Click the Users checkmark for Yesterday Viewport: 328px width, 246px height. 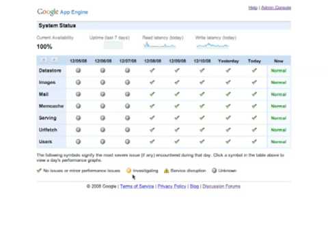tap(228, 141)
